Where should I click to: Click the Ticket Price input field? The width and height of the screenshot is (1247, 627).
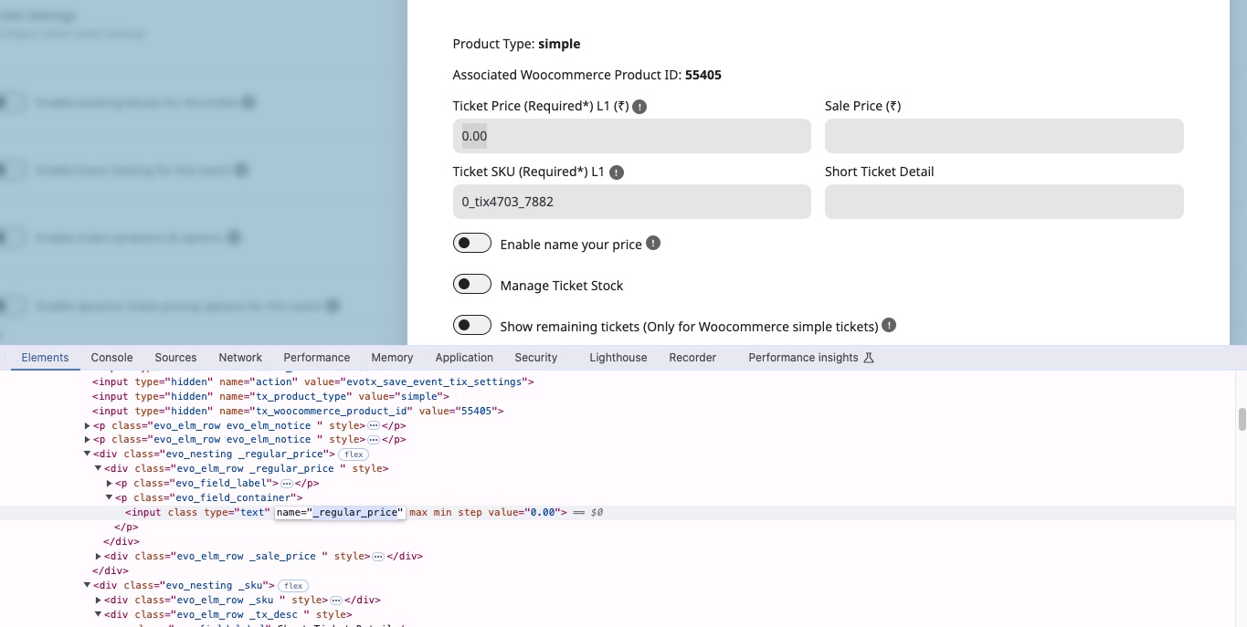point(631,136)
